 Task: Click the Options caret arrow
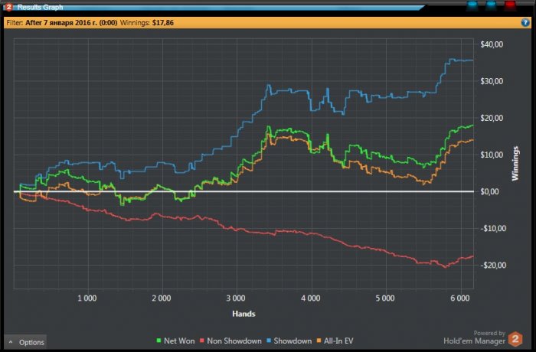pyautogui.click(x=11, y=342)
